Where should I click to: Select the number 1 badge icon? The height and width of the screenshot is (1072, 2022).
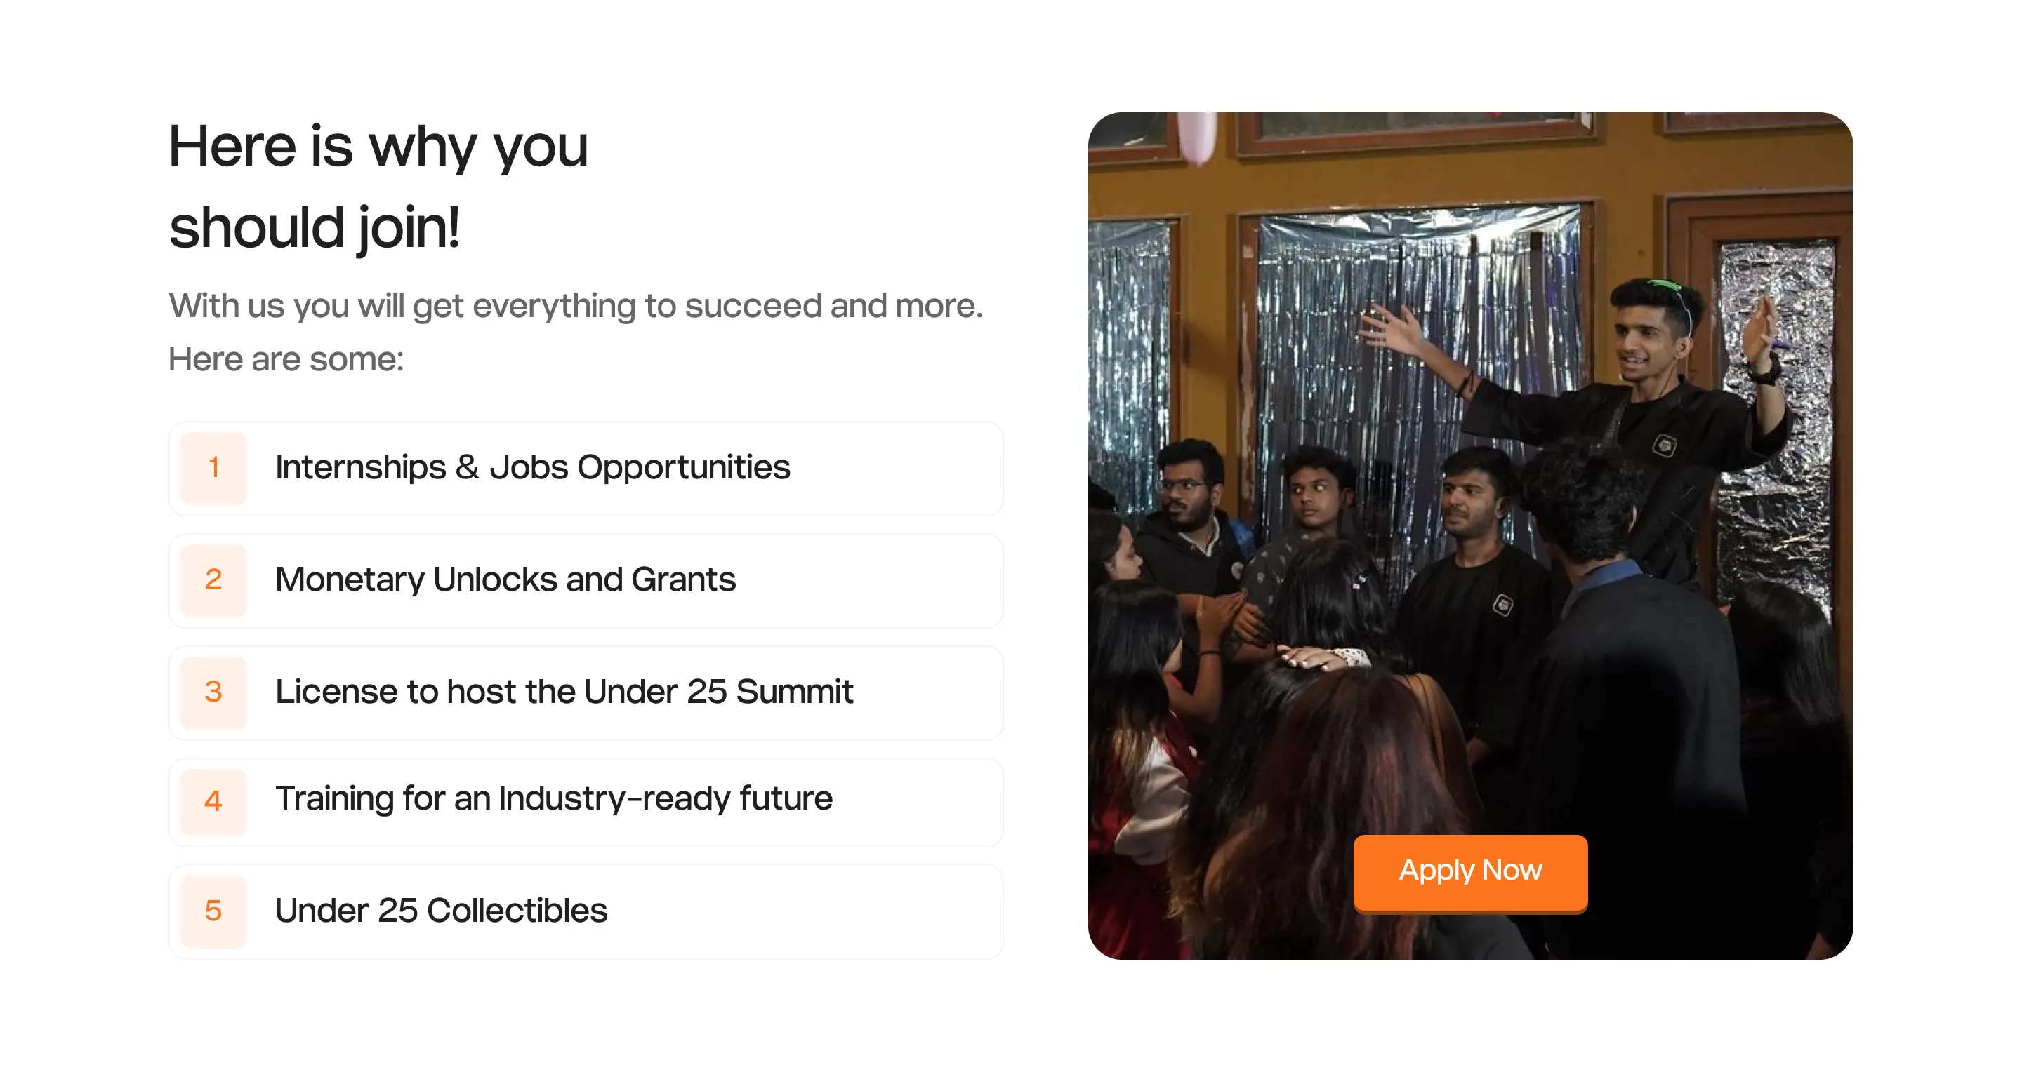click(x=213, y=468)
